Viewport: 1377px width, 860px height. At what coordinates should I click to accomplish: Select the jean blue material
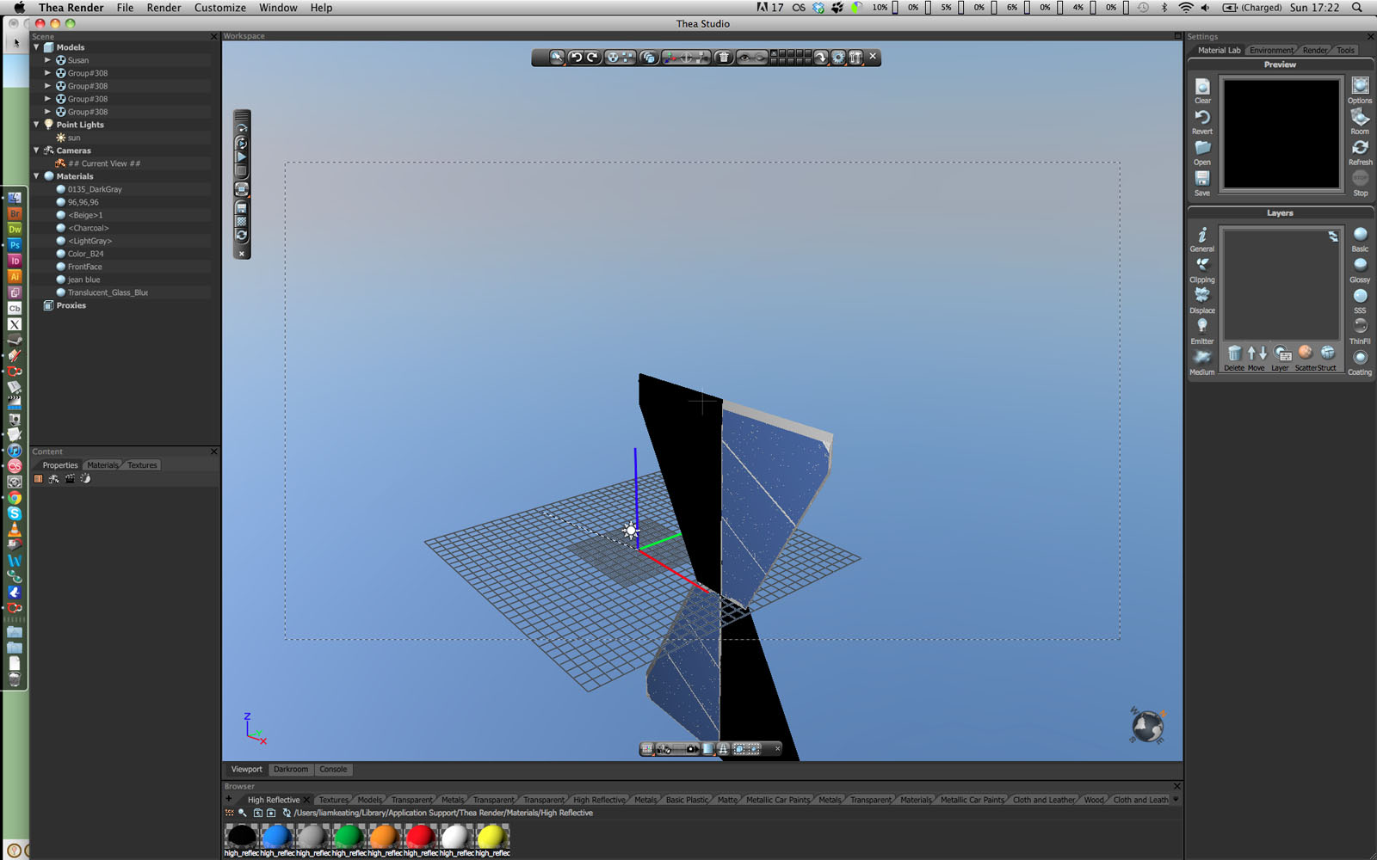coord(83,279)
